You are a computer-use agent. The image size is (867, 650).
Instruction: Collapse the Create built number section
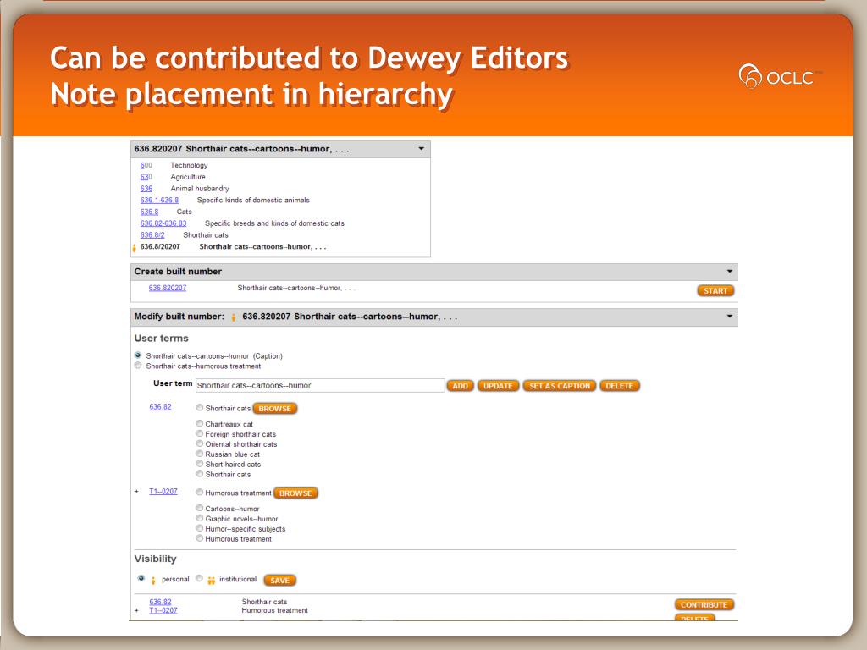coord(729,272)
